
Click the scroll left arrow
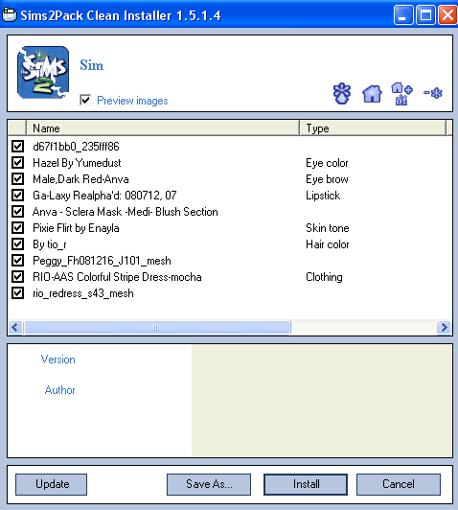[15, 327]
